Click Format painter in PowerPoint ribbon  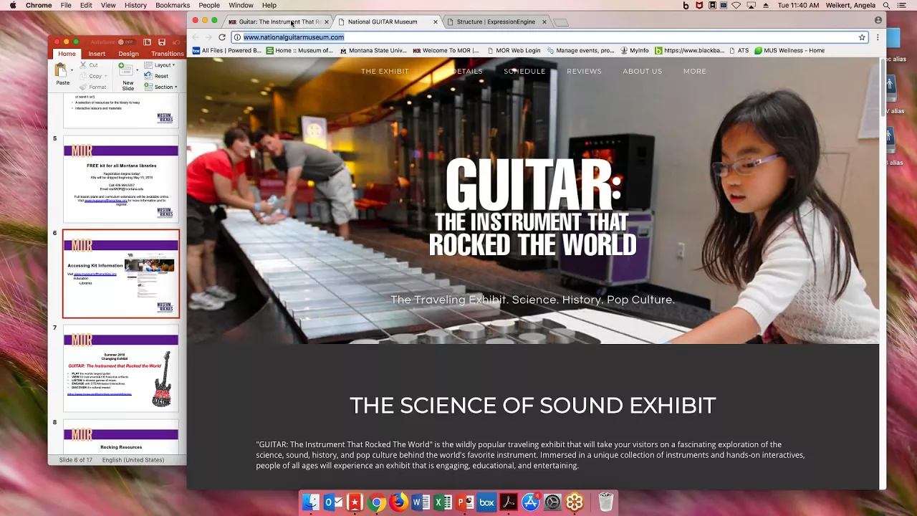[x=92, y=87]
